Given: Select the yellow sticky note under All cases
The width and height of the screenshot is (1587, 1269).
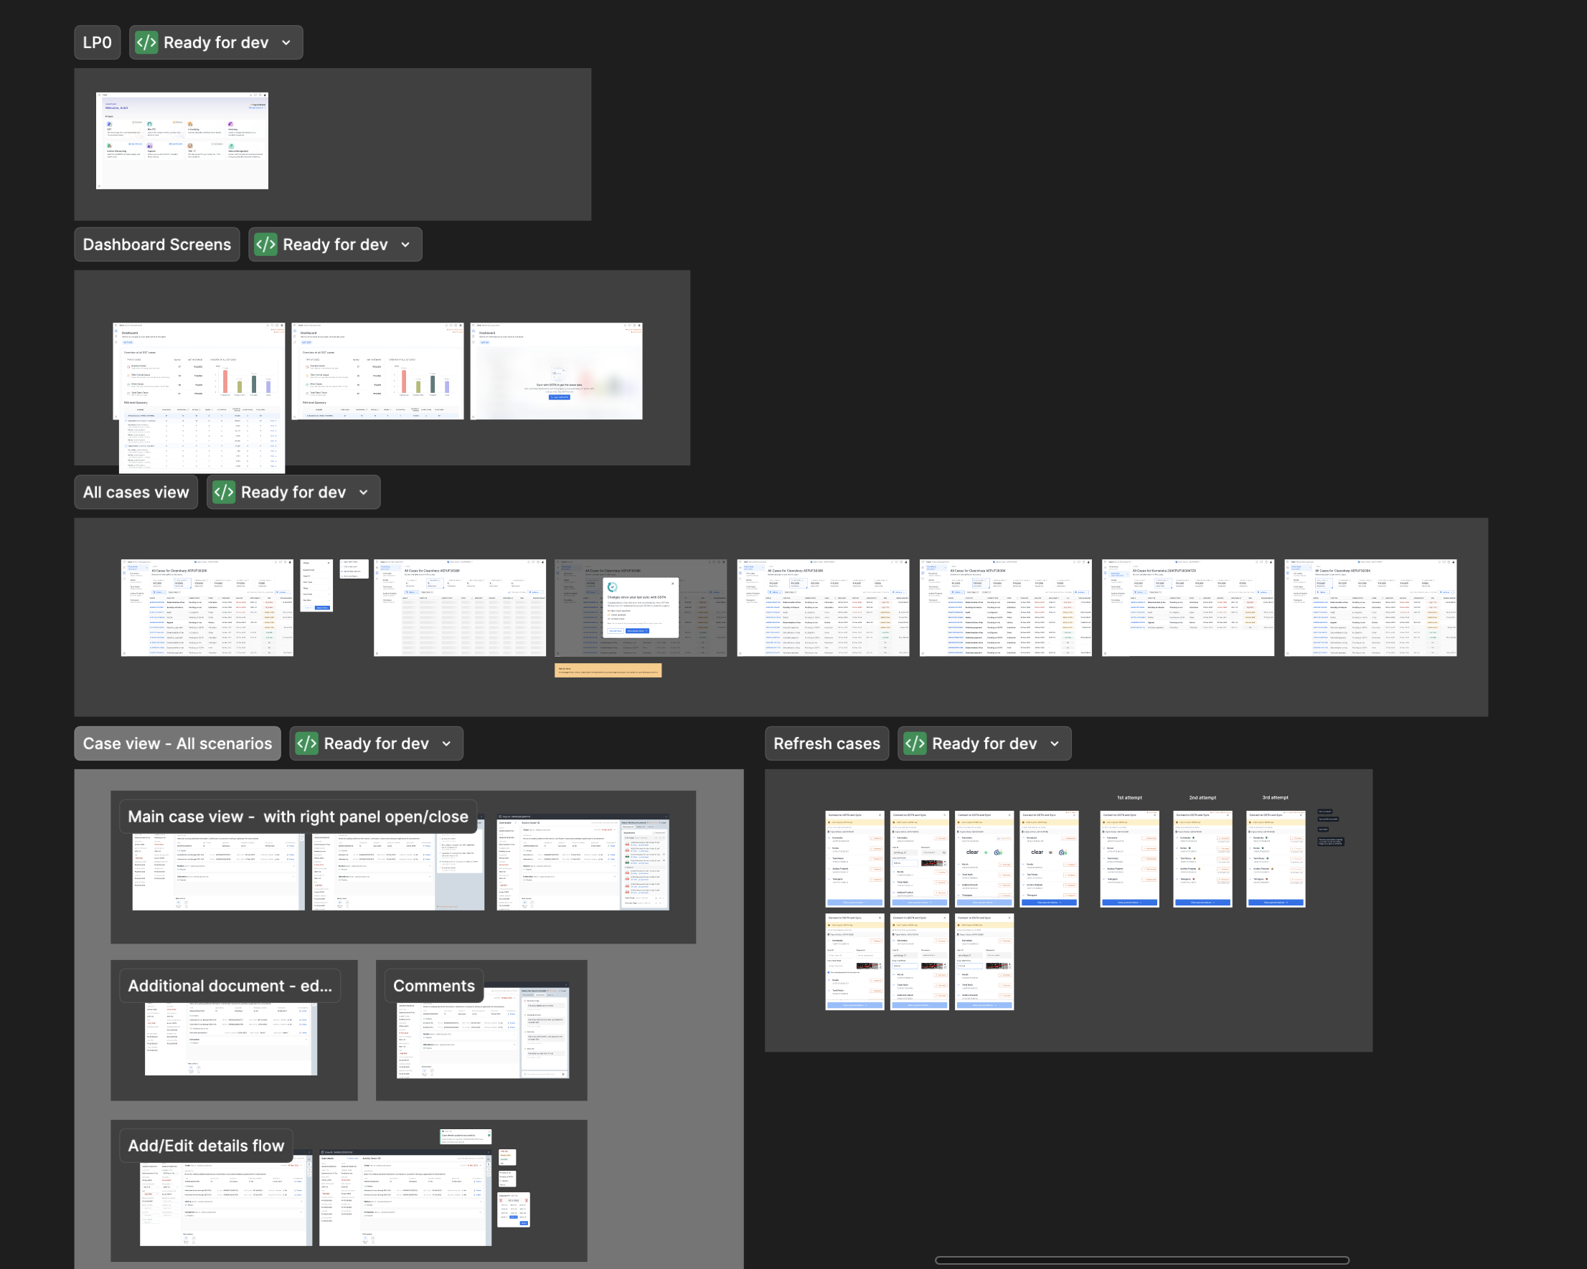Looking at the screenshot, I should [x=608, y=670].
